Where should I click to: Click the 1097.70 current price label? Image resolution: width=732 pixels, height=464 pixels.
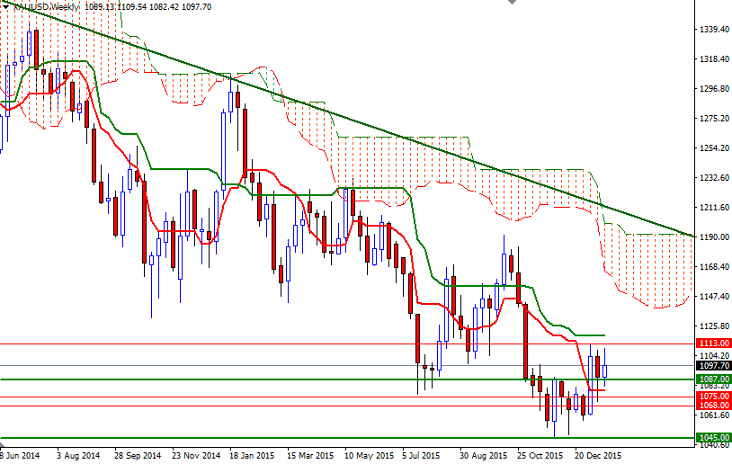pos(713,365)
